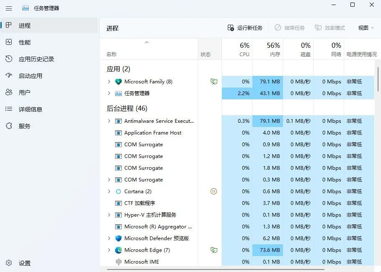Click the suspended pause icon for Cortana
This screenshot has width=381, height=272.
point(214,192)
